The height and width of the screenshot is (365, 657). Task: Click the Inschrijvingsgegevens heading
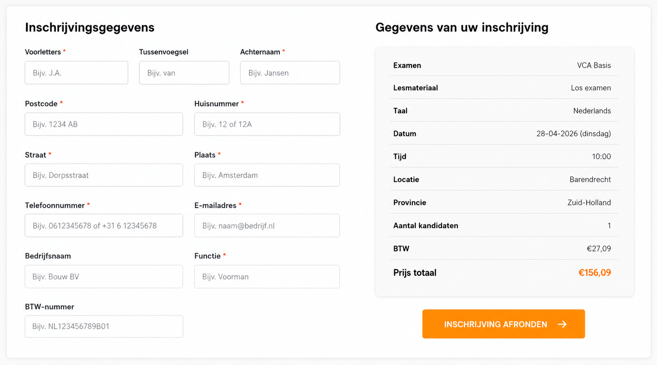90,27
